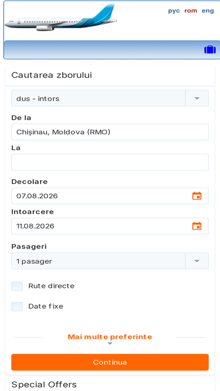Expand the dus - intors trip type arrow
The image size is (220, 391).
pyautogui.click(x=197, y=98)
